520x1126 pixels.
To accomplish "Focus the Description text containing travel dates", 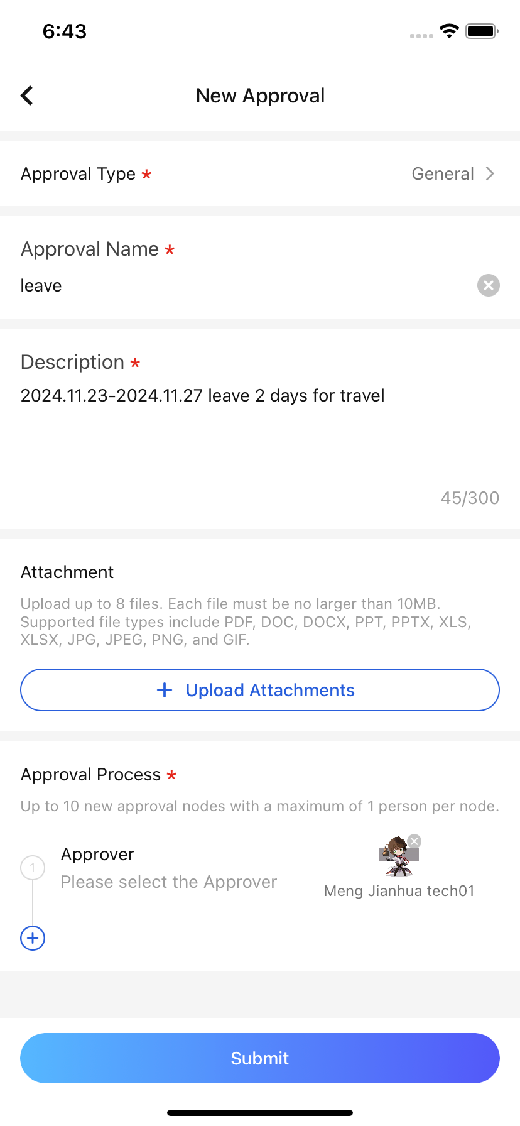I will [x=202, y=396].
